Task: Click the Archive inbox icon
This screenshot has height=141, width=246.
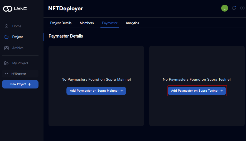Action: (x=6, y=48)
